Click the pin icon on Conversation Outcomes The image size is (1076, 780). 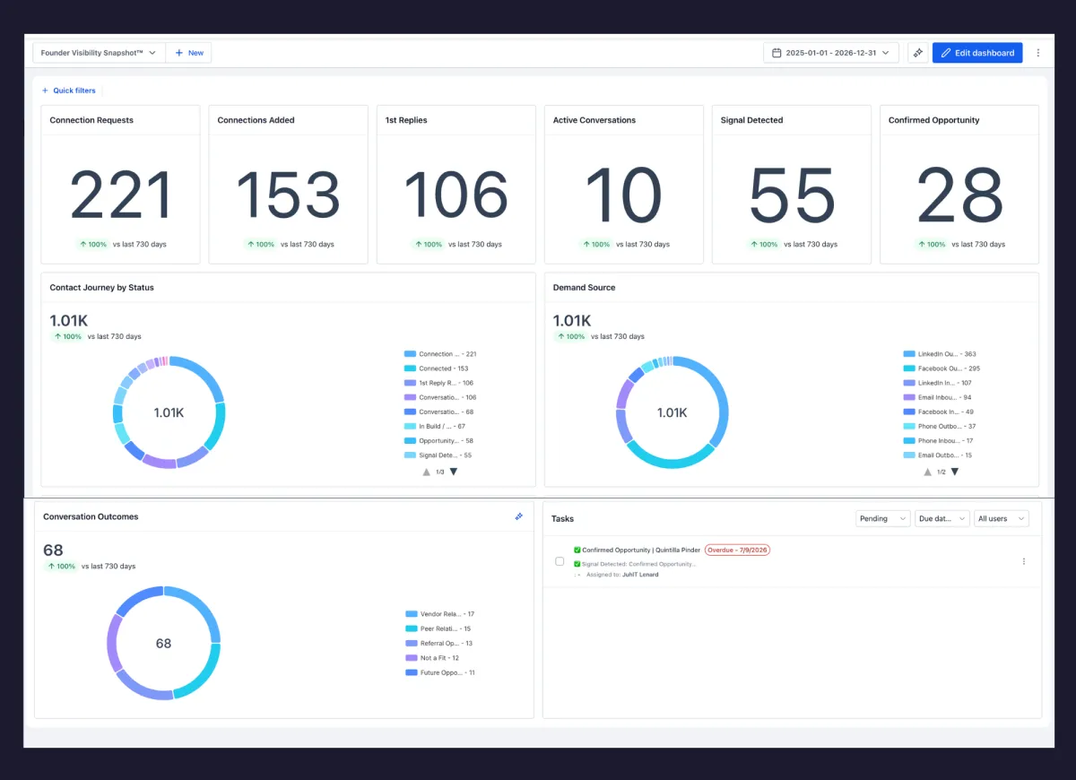pyautogui.click(x=518, y=516)
